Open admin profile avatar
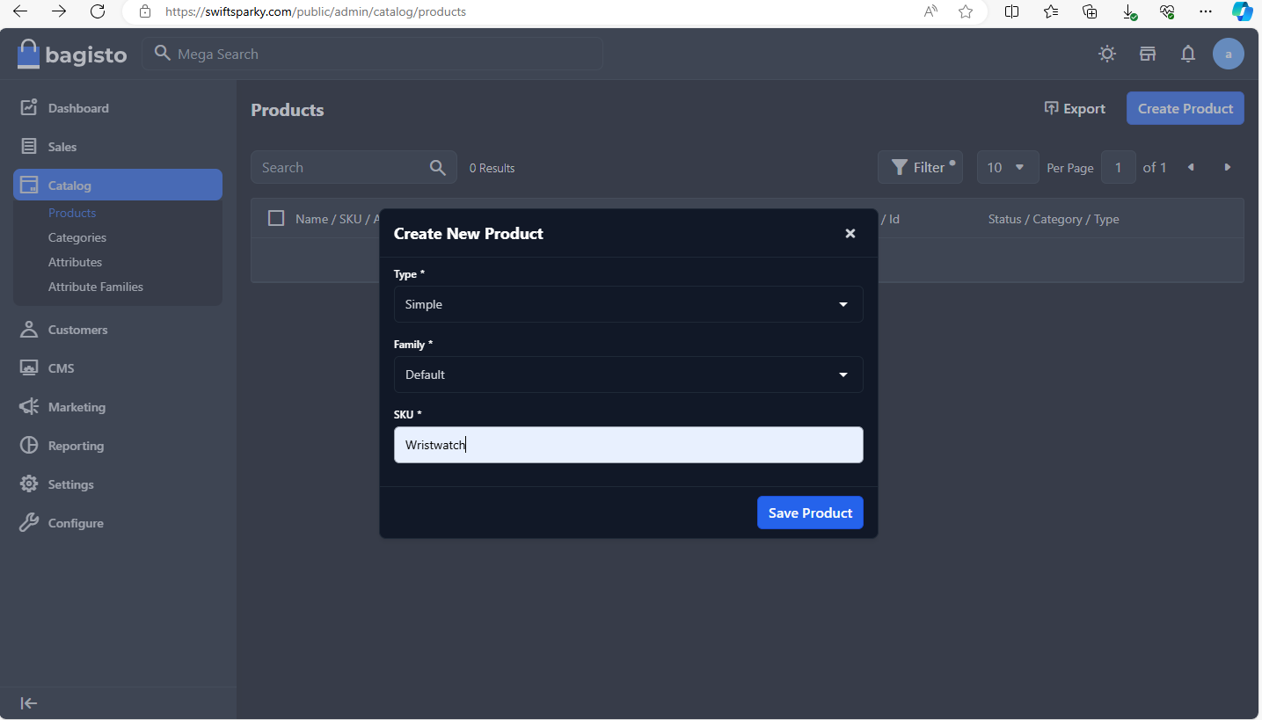 coord(1229,54)
